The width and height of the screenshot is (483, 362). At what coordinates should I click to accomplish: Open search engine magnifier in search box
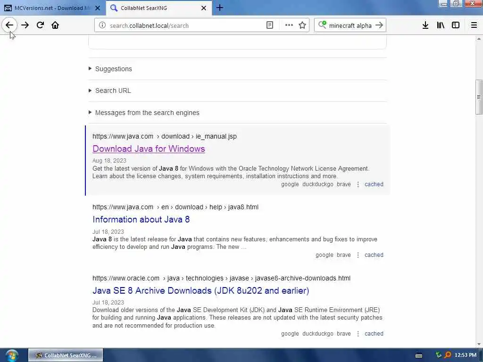322,25
